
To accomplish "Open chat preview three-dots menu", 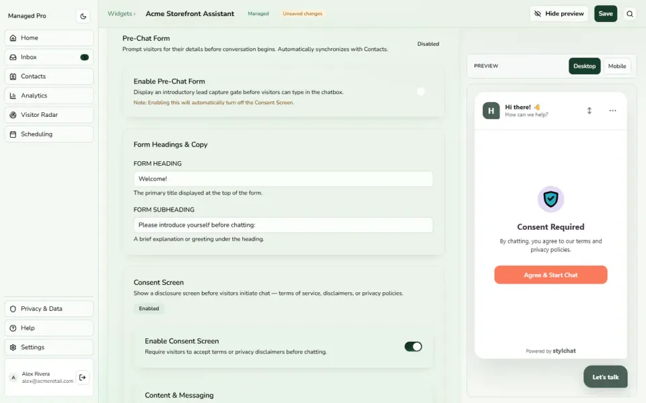I will pos(612,111).
